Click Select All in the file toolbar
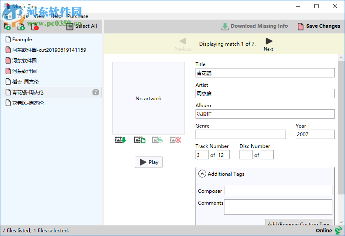The image size is (345, 236). (x=81, y=26)
